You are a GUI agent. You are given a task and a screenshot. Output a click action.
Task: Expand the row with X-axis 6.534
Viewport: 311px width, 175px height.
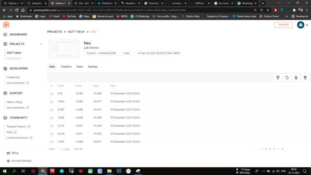52,134
